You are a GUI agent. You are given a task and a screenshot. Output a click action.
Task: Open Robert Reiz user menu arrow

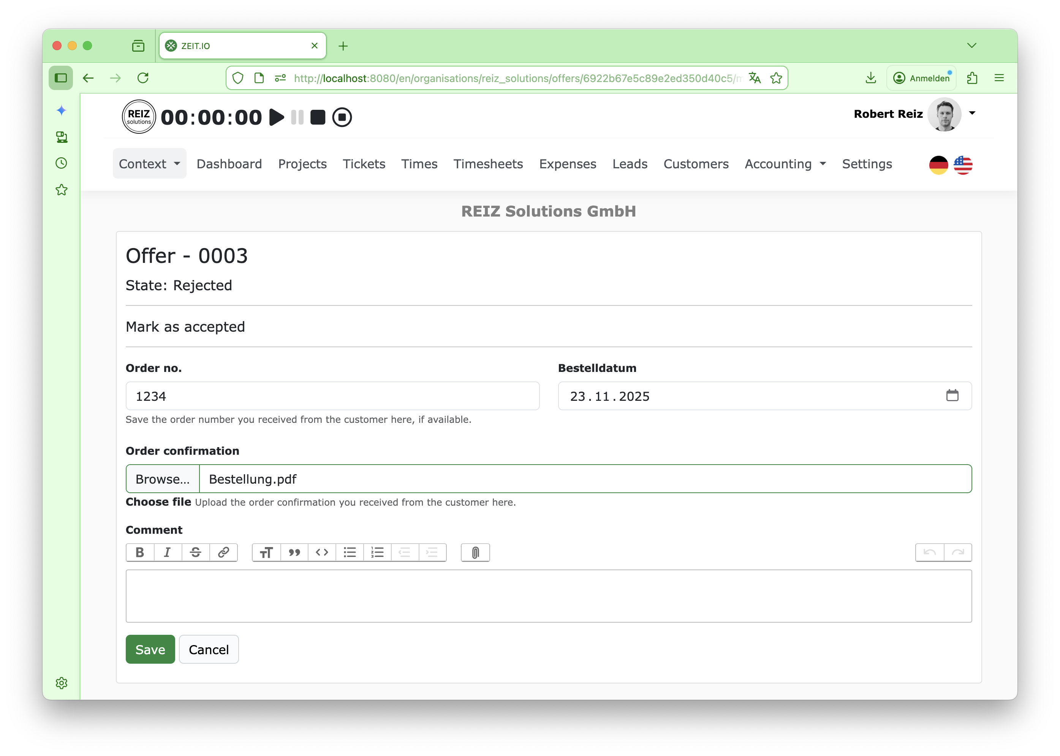point(972,113)
